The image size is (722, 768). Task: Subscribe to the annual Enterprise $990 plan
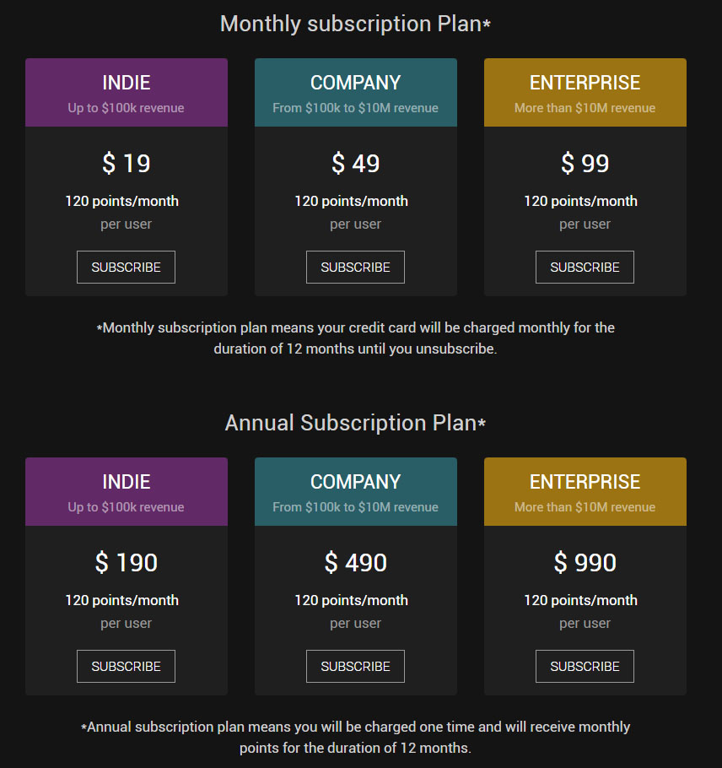point(585,666)
